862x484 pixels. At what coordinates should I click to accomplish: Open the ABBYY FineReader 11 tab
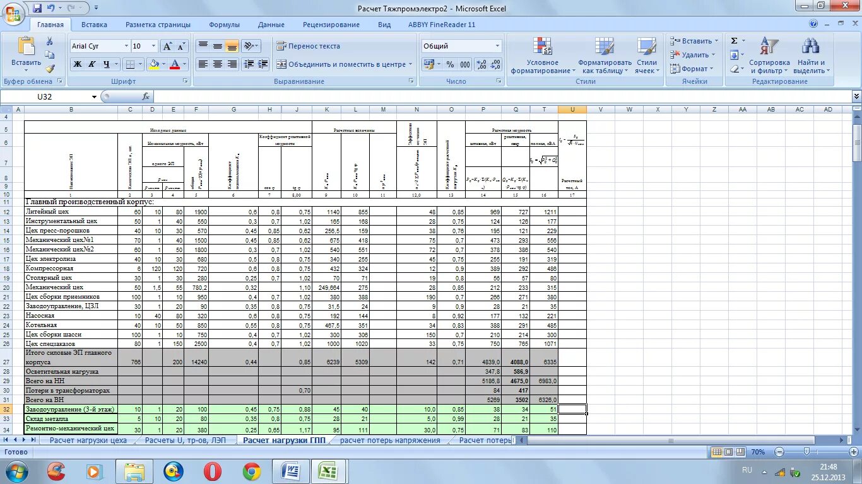442,25
